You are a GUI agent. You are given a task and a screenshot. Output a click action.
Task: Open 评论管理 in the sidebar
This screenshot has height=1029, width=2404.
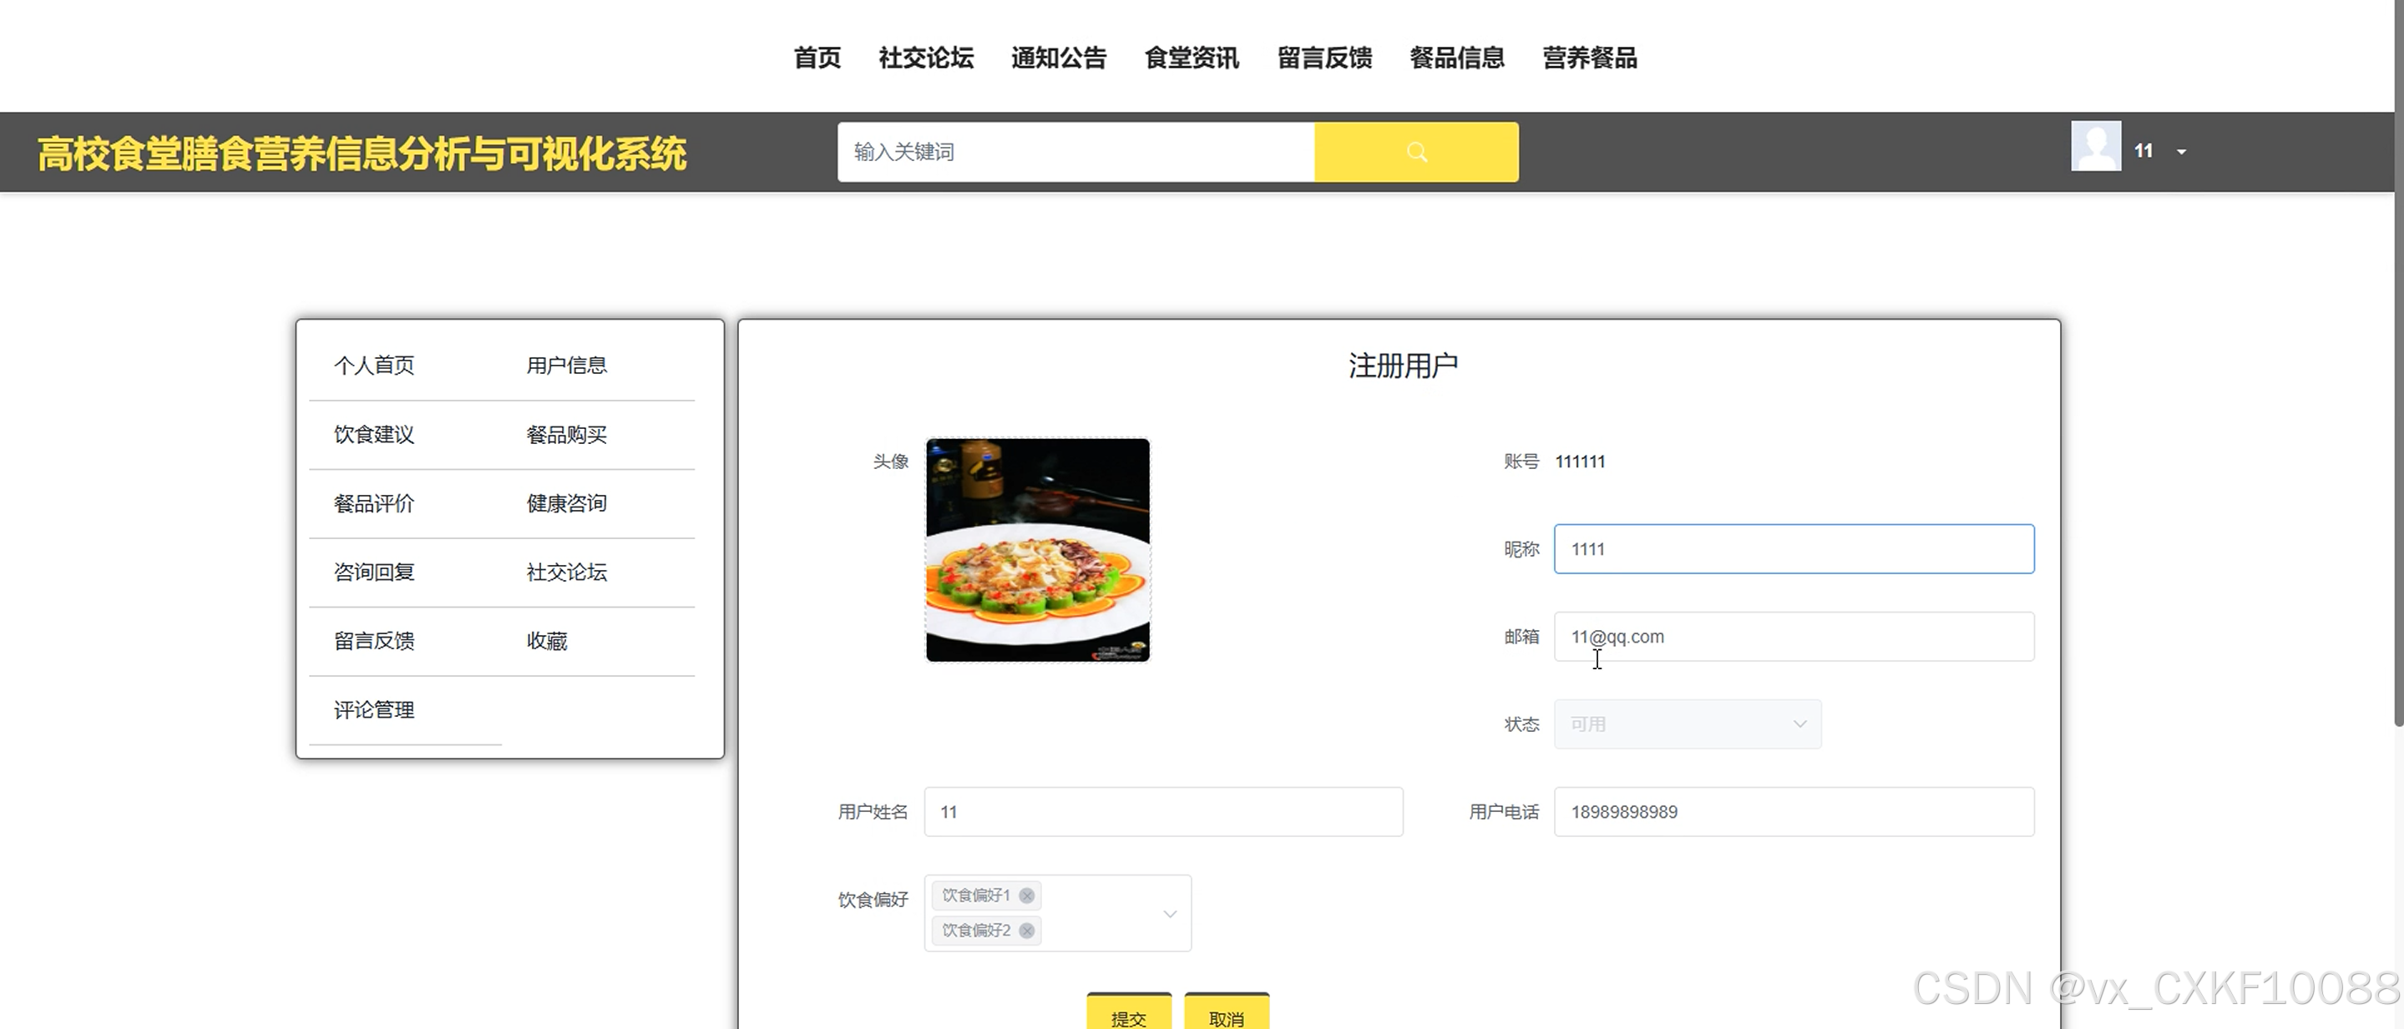pyautogui.click(x=374, y=710)
